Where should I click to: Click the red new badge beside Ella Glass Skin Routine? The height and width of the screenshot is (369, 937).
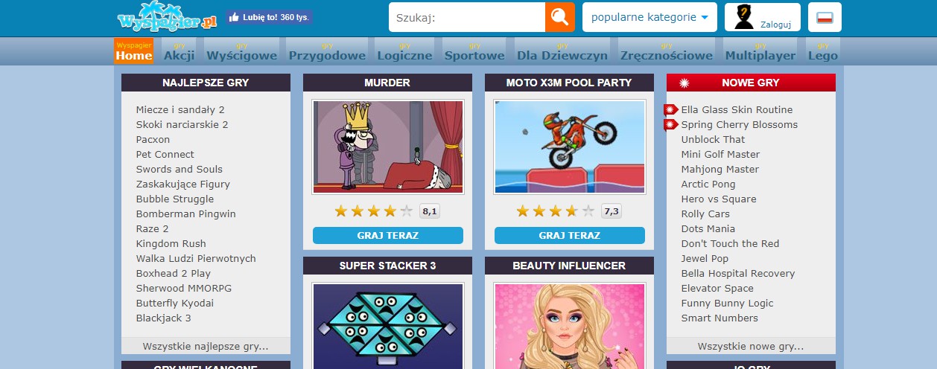671,109
